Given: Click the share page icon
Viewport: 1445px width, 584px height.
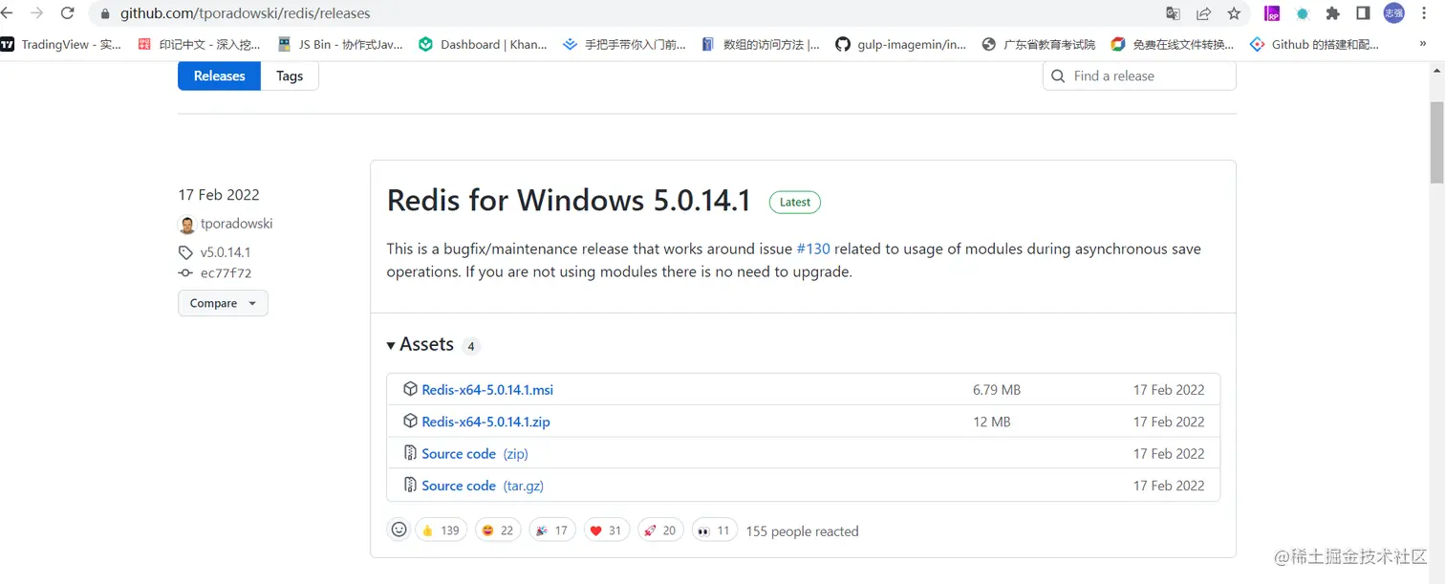Looking at the screenshot, I should pos(1203,13).
